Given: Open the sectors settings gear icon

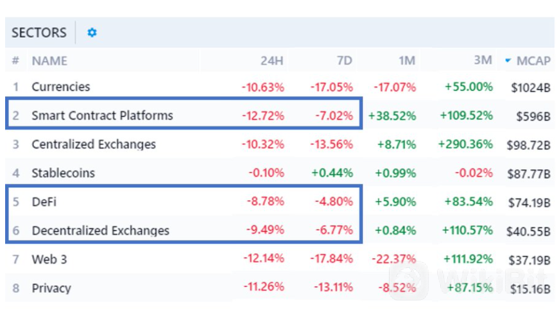Looking at the screenshot, I should pyautogui.click(x=92, y=33).
